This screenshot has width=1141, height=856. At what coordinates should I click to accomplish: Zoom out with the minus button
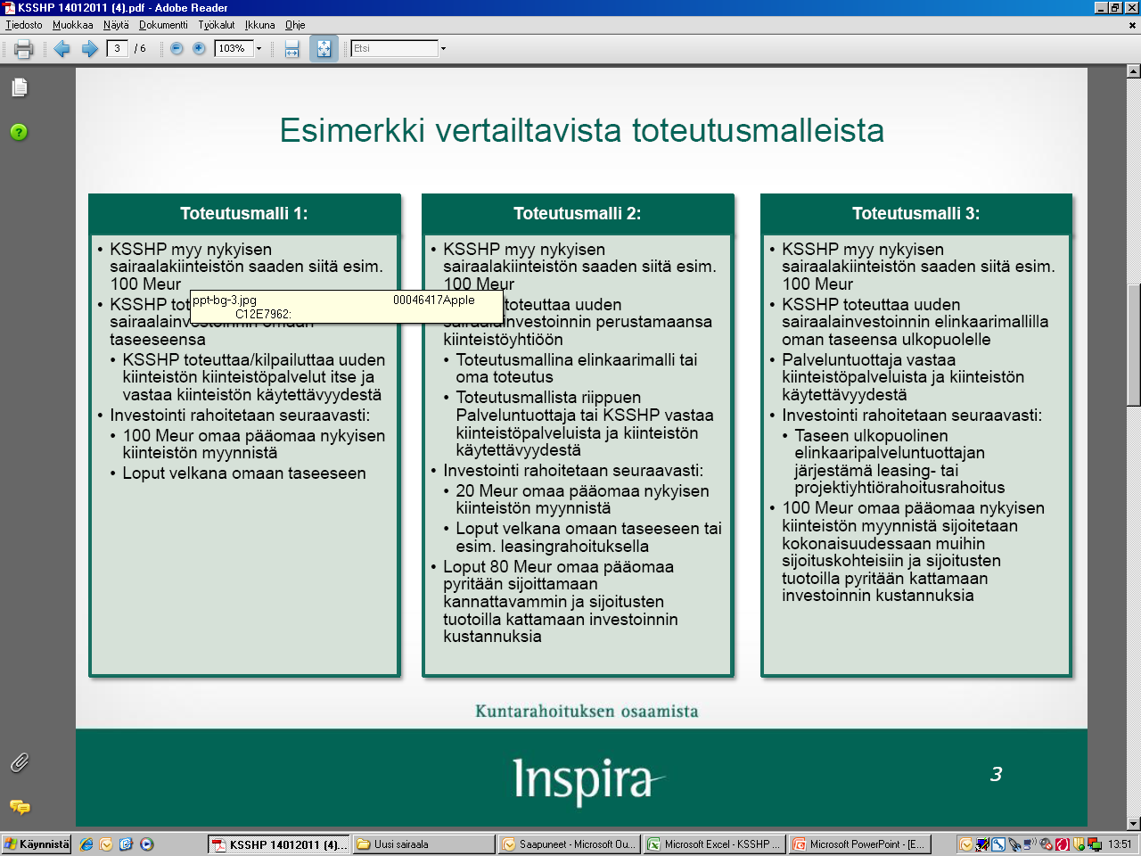[176, 49]
